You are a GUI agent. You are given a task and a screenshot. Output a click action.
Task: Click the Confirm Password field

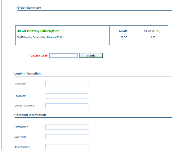pos(67,106)
